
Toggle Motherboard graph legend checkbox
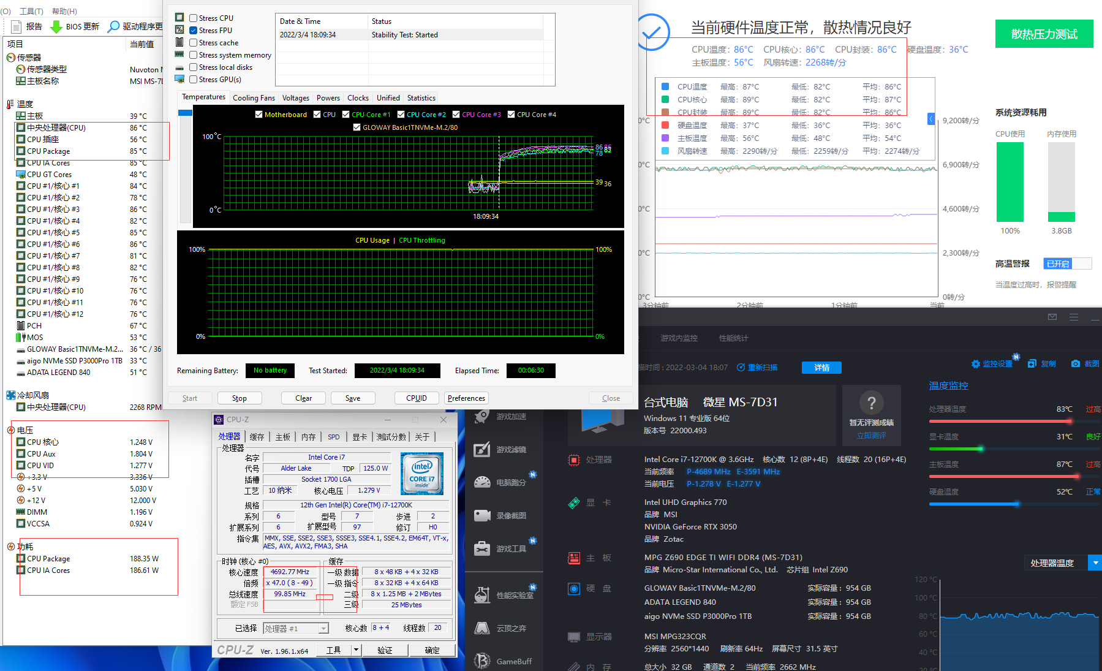pos(259,115)
